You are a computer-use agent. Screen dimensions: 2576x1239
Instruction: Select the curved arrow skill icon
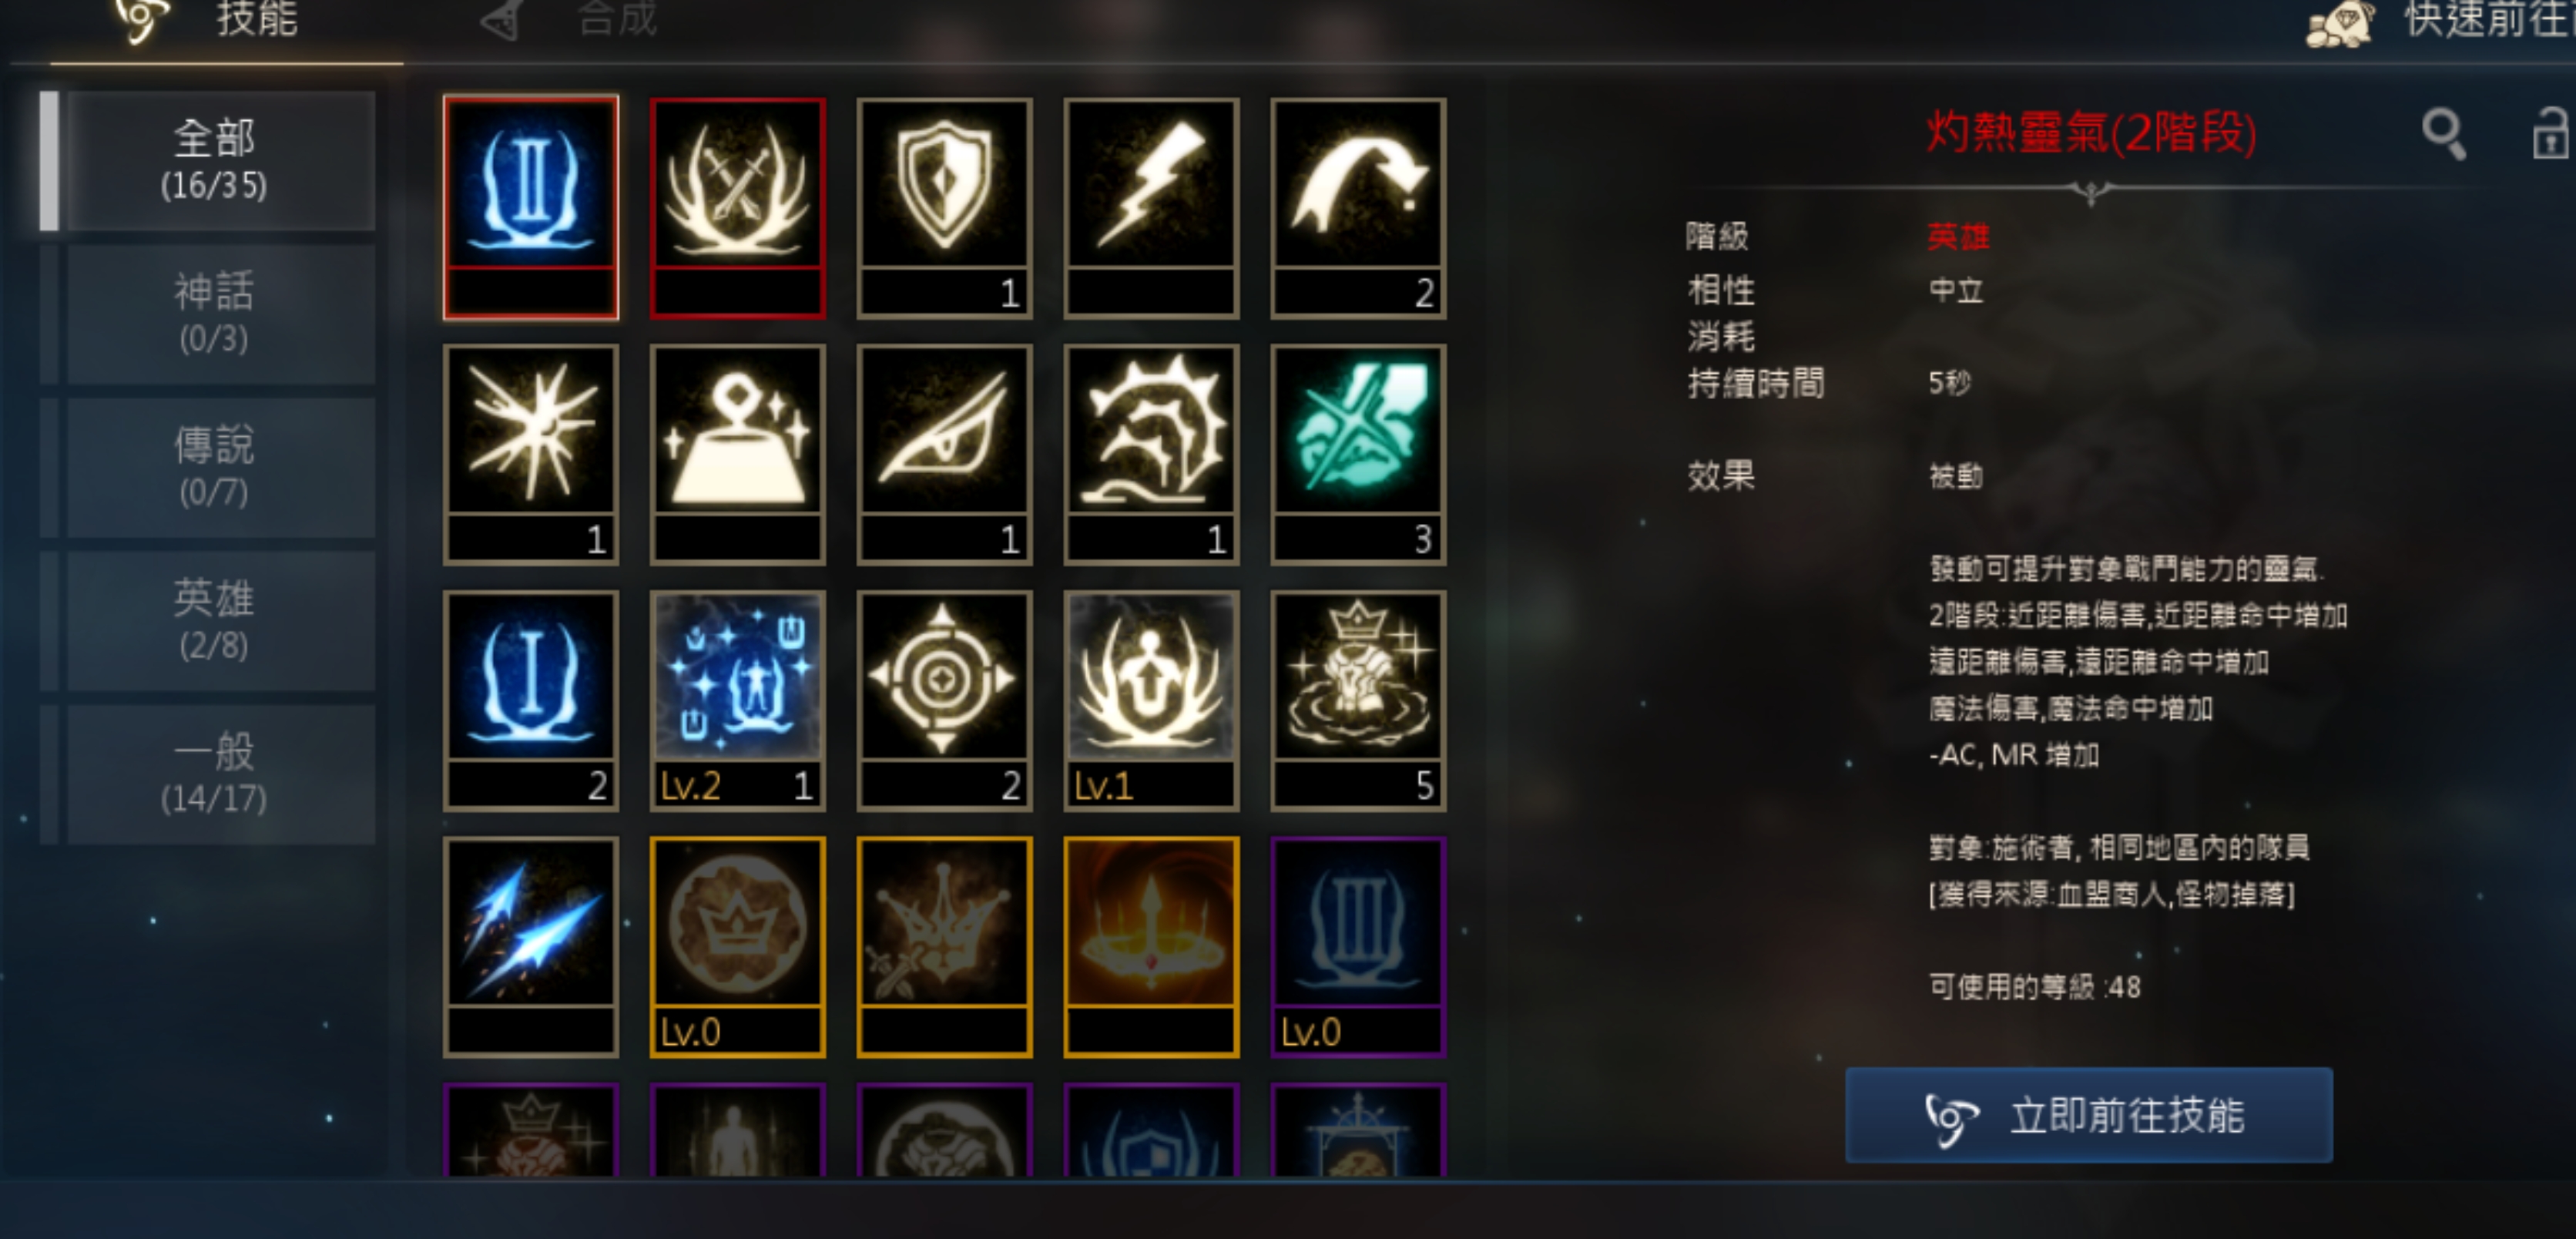(1358, 208)
